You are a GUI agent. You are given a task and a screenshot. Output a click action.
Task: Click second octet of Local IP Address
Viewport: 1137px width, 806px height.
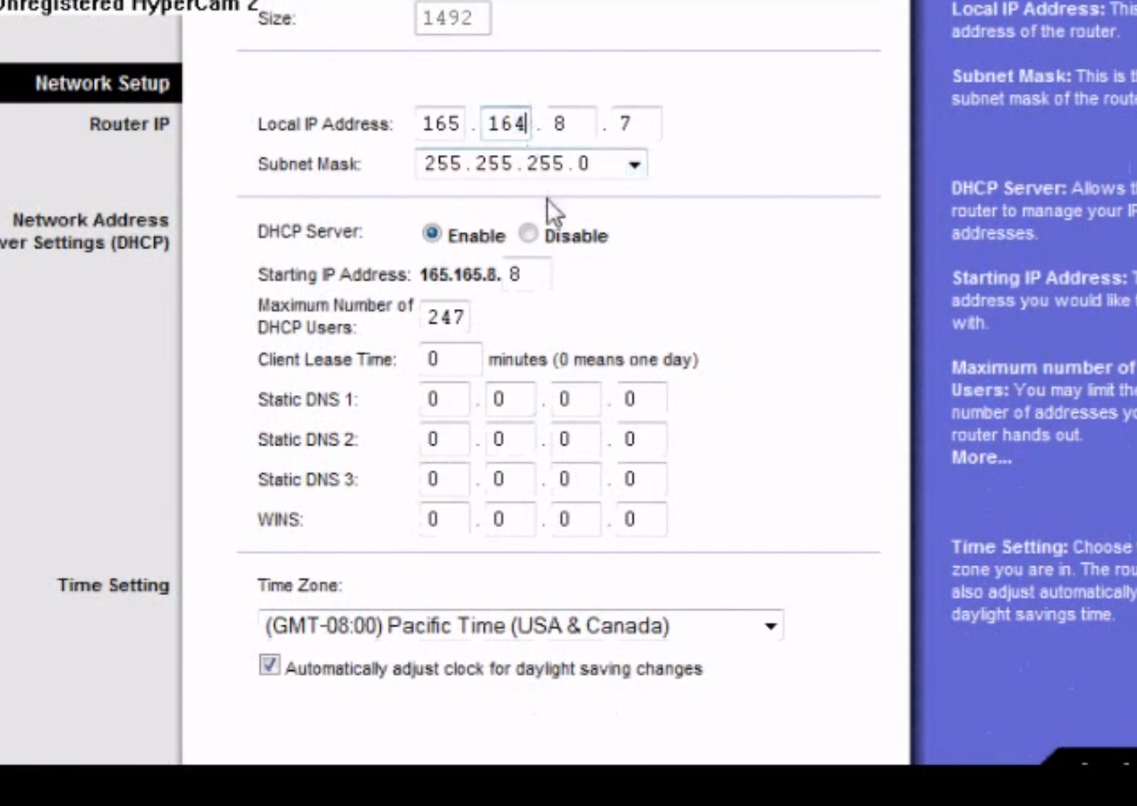[506, 124]
